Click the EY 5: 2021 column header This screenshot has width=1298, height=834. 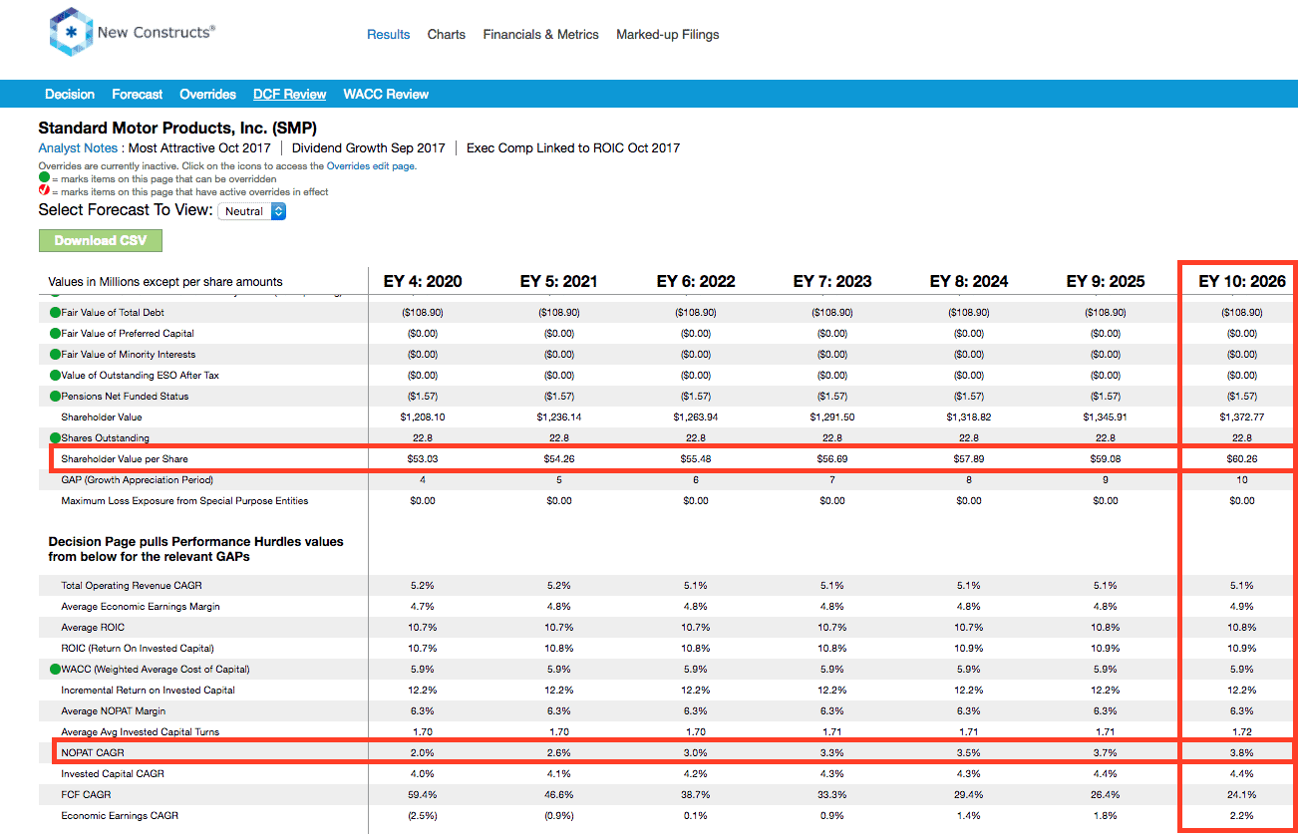(x=559, y=282)
